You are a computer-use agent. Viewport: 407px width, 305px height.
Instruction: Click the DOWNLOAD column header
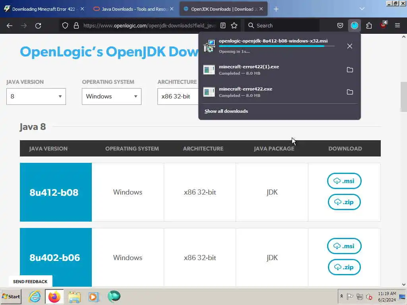[345, 149]
